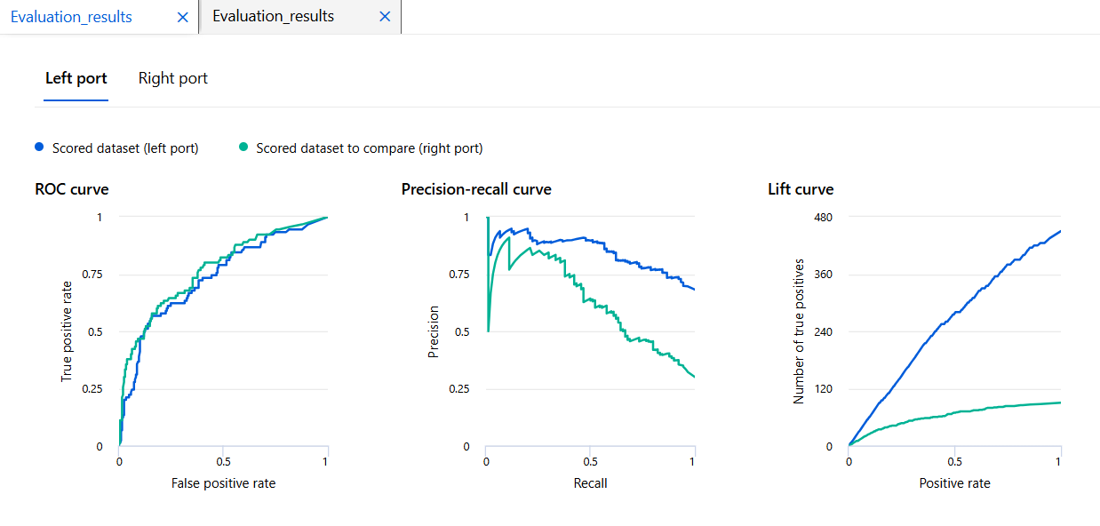
Task: Switch to the Right port tab
Action: click(x=173, y=78)
